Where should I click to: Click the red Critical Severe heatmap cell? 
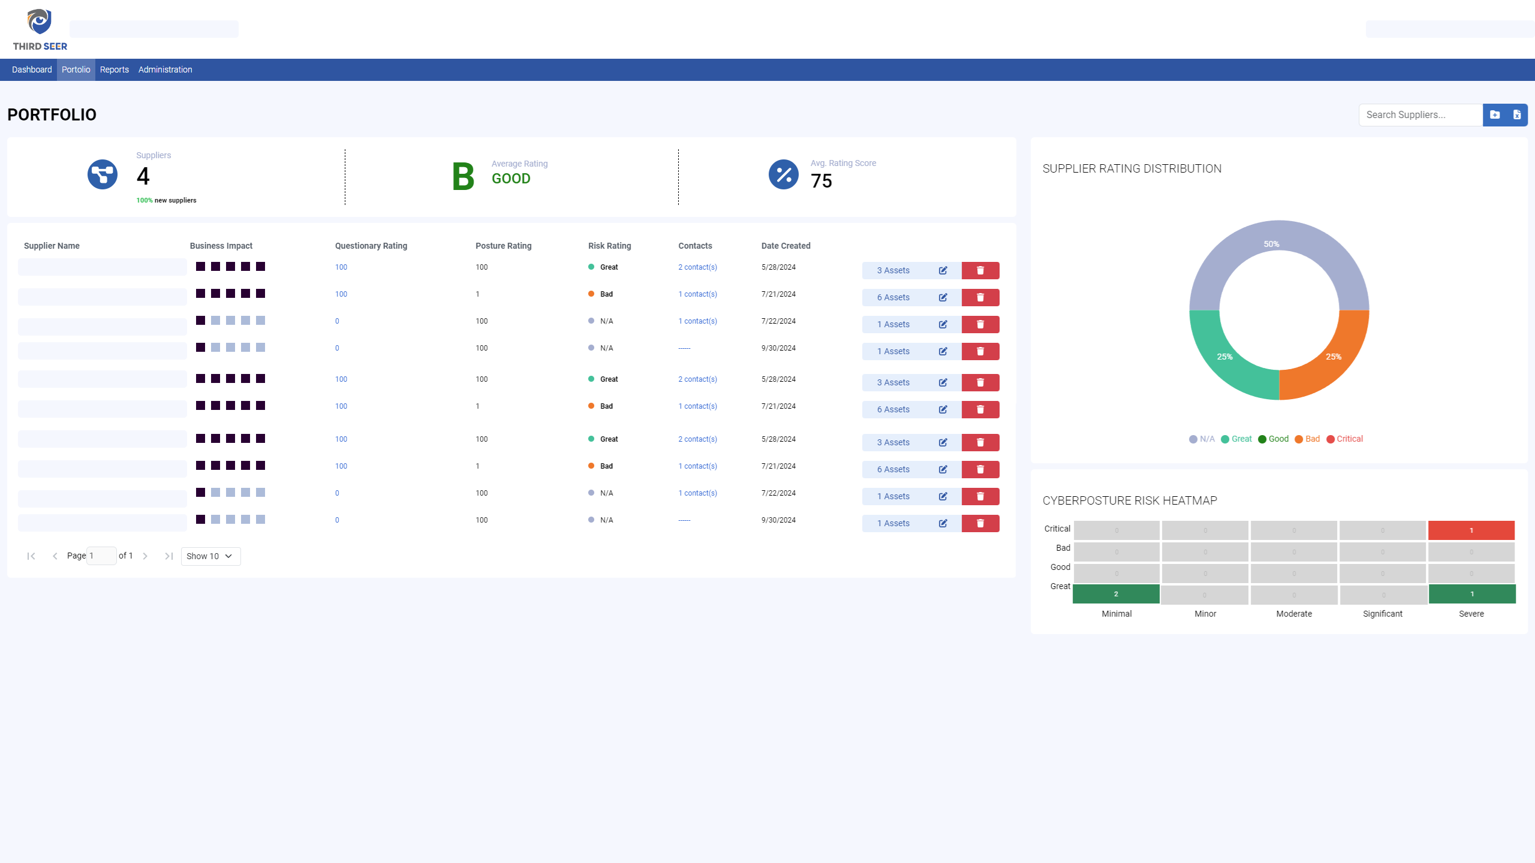tap(1471, 530)
